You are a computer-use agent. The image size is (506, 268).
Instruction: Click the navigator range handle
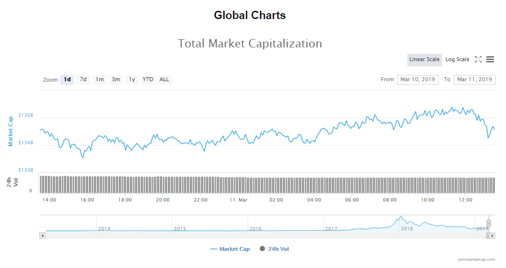pyautogui.click(x=488, y=223)
